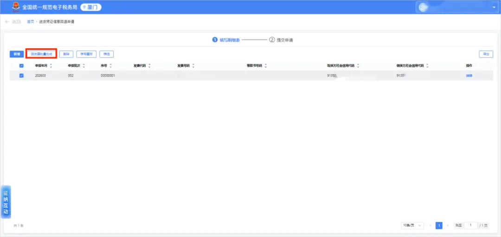Click the 00000001 sequence cell
Image resolution: width=501 pixels, height=237 pixels.
coord(108,76)
